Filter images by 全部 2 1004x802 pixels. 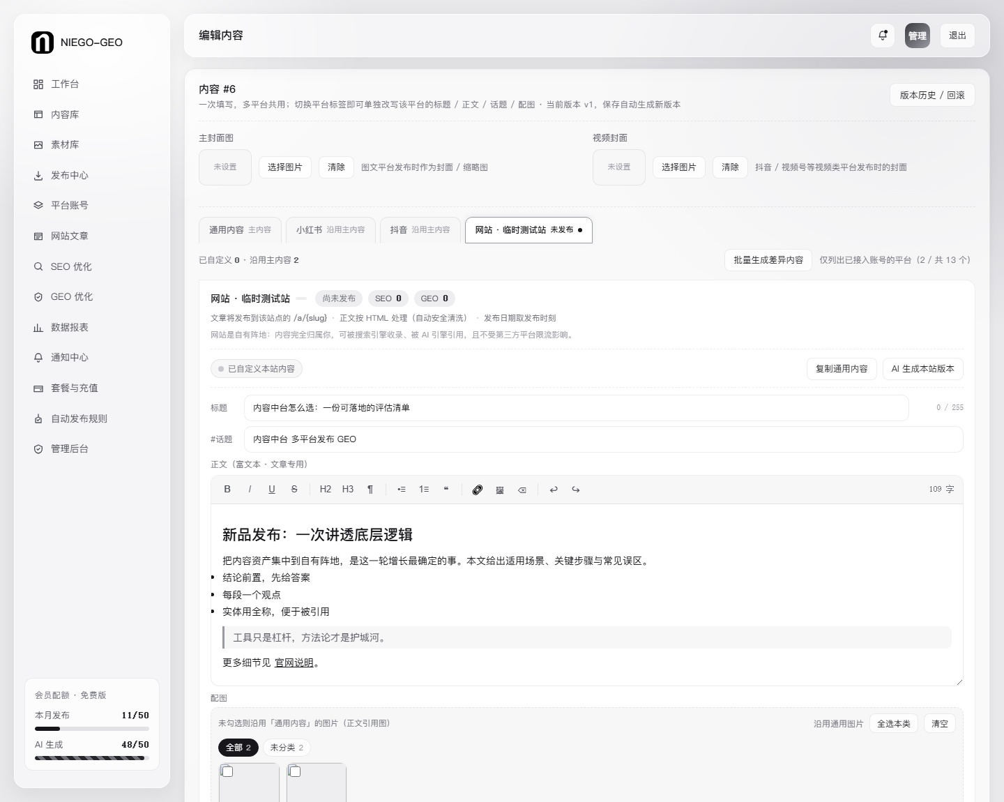238,748
